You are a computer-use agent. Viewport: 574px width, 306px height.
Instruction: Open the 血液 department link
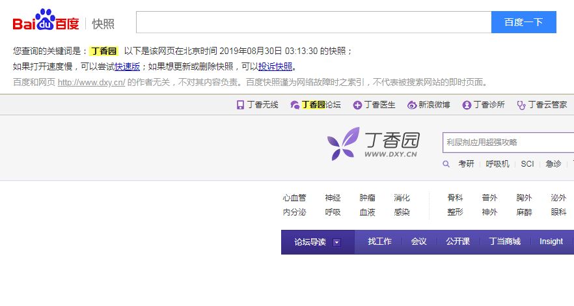pos(367,212)
